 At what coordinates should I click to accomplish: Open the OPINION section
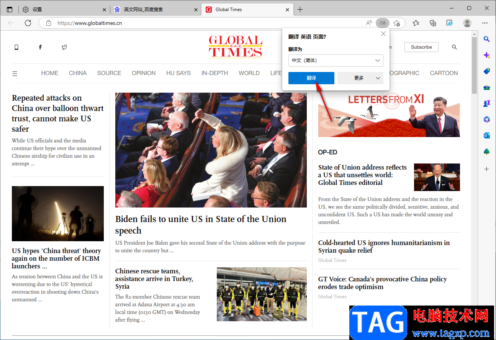pos(144,73)
